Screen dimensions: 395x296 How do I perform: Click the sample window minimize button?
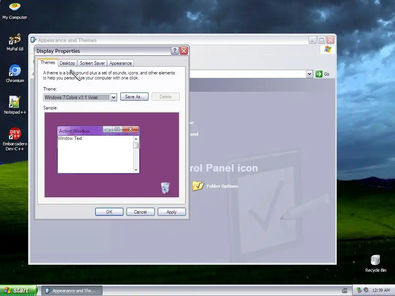click(x=108, y=129)
